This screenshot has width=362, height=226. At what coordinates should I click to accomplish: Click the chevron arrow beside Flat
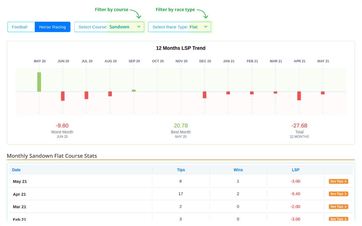[x=206, y=27]
